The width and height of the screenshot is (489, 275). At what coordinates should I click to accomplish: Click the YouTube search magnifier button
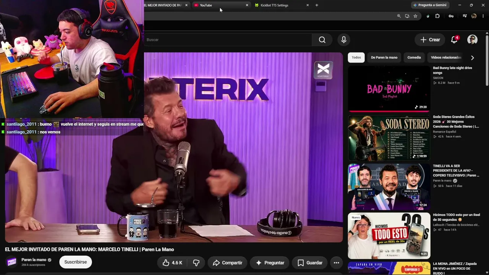click(322, 40)
